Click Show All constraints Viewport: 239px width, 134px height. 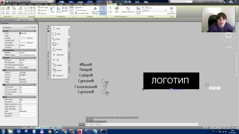pyautogui.click(x=42, y=10)
